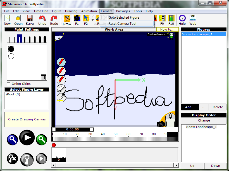
Task: Click the Create Drawing Canvas link
Action: pos(27,119)
